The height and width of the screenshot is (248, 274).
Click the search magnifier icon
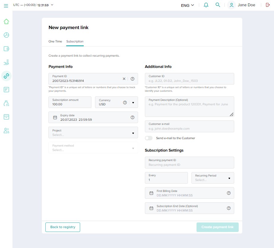coord(218,5)
